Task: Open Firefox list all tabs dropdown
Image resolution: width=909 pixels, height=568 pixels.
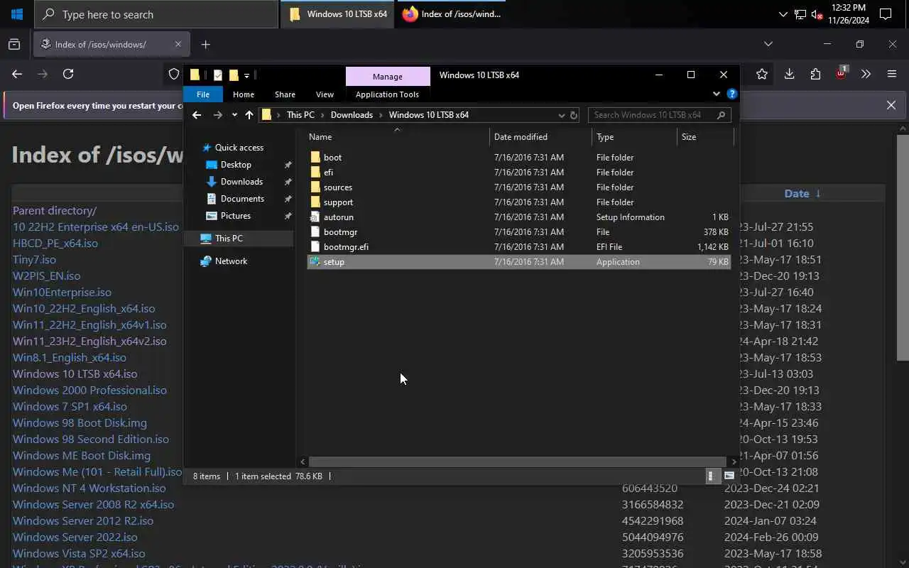Action: pos(768,44)
